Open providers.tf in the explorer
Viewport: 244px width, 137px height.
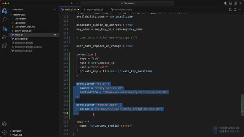point(21,39)
